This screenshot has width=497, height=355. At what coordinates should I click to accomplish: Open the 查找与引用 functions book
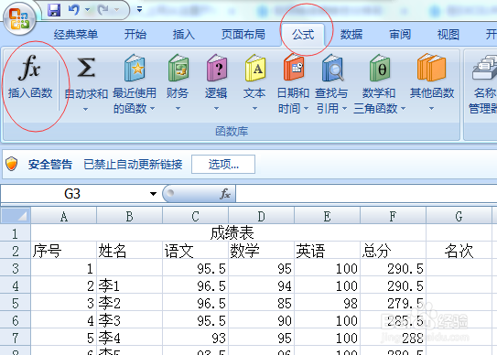(332, 68)
